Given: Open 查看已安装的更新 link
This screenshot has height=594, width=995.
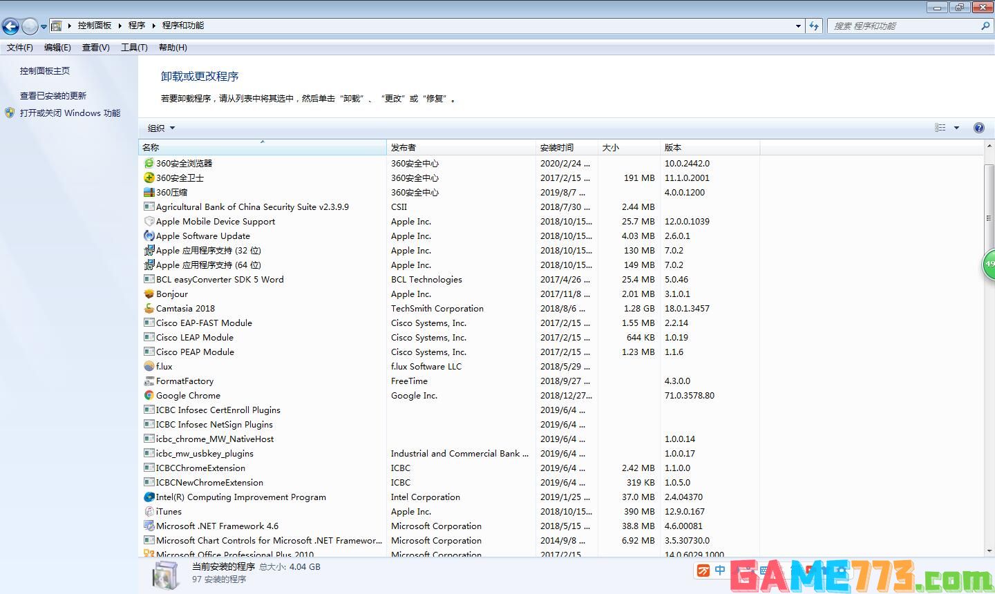Looking at the screenshot, I should click(x=53, y=96).
